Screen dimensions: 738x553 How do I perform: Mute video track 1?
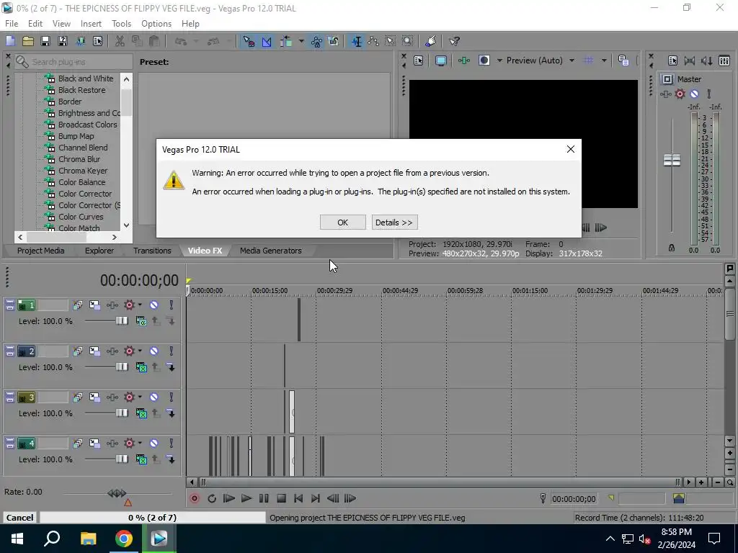tap(154, 305)
